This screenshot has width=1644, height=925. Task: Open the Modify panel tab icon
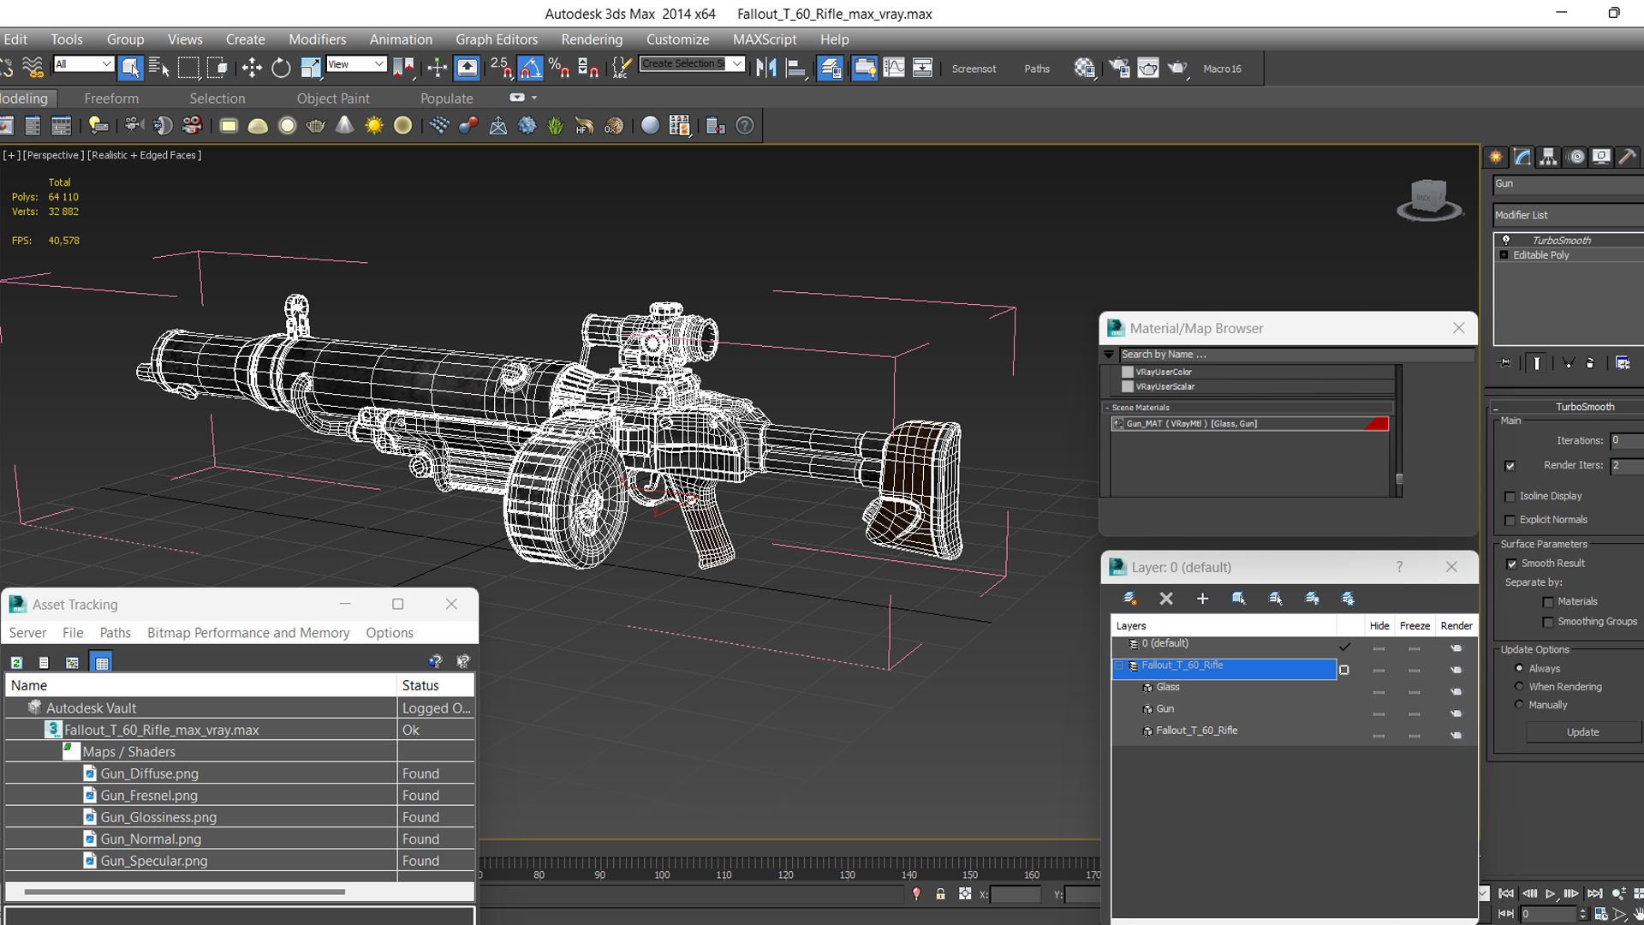click(x=1522, y=157)
